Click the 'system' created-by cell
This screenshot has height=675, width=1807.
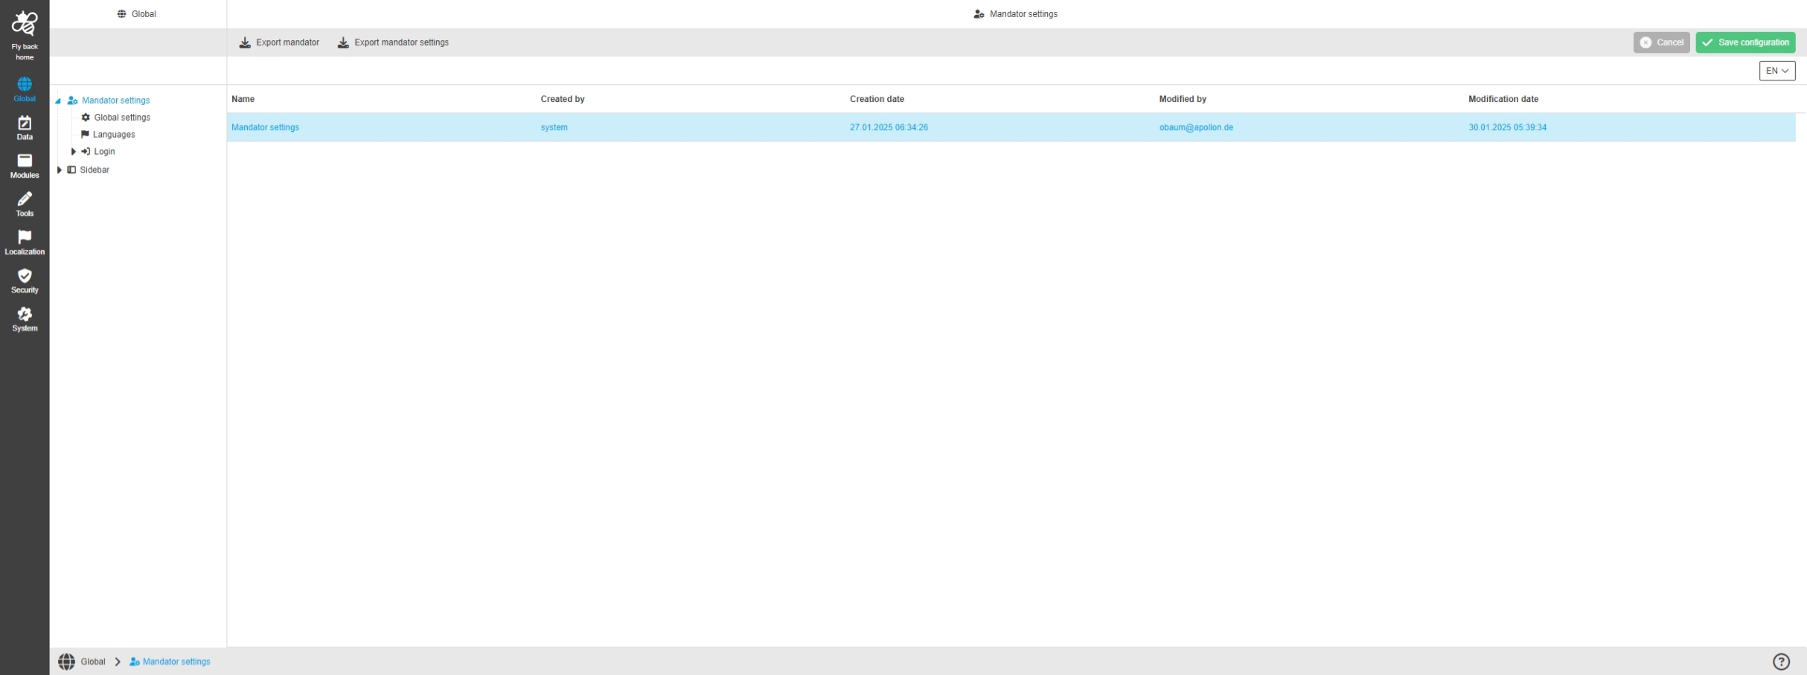click(x=554, y=127)
